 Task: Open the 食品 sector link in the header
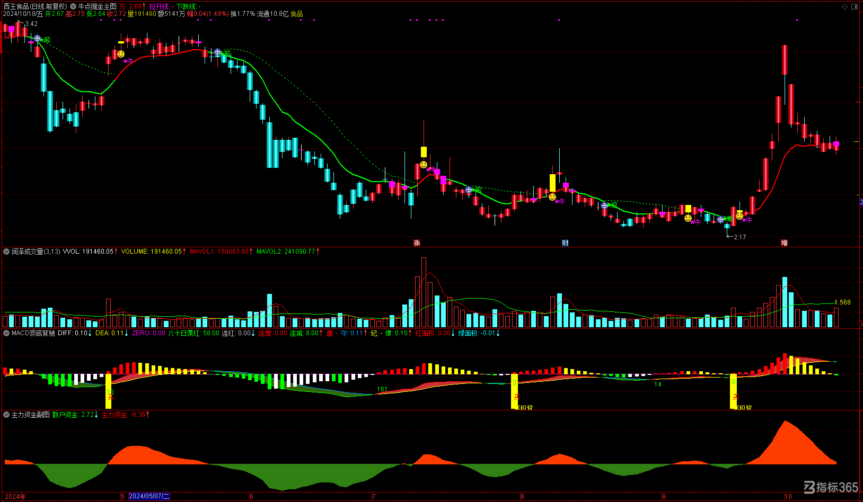[x=297, y=14]
